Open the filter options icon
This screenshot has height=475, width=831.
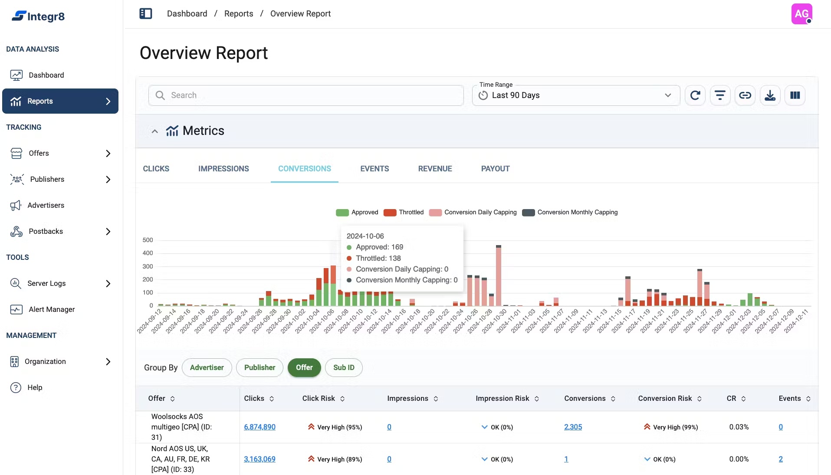click(720, 95)
